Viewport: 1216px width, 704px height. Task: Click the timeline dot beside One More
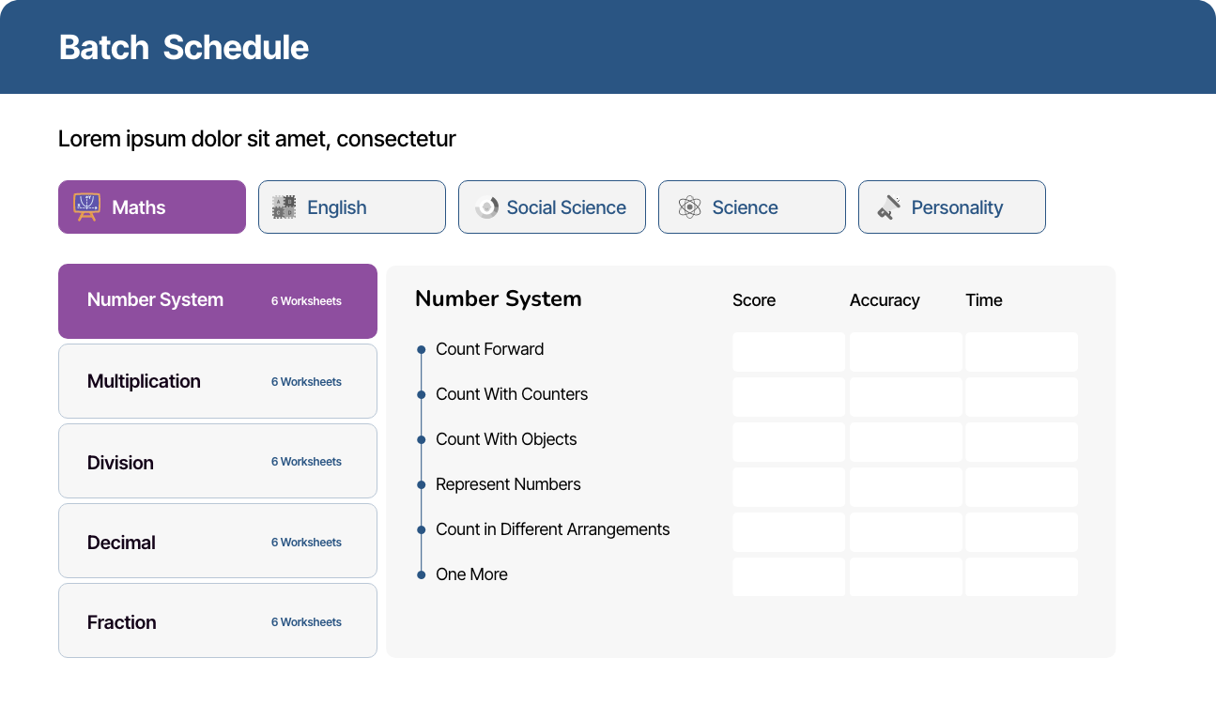click(421, 574)
